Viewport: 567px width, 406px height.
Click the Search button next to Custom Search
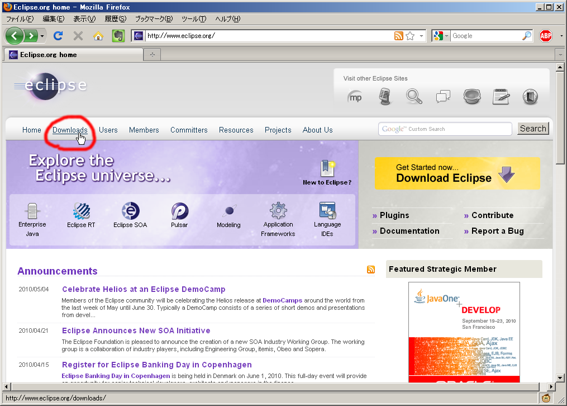tap(533, 129)
